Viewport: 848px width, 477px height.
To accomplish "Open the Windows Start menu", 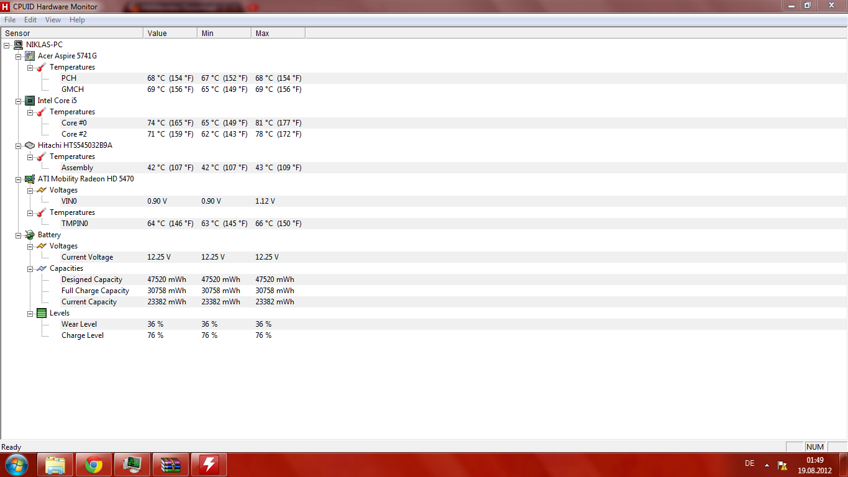I will 17,465.
